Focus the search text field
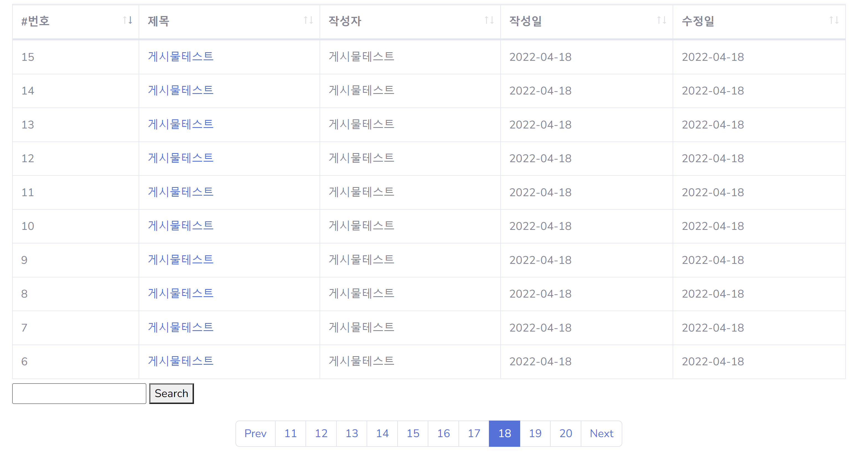 point(79,393)
